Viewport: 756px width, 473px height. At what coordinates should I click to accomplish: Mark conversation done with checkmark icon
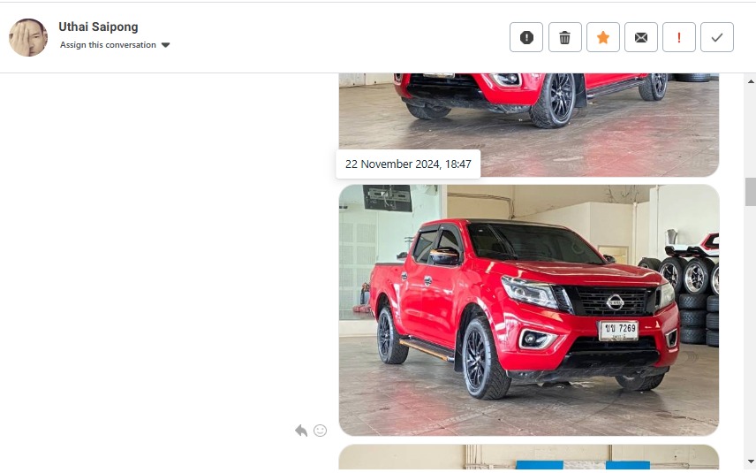click(x=717, y=37)
